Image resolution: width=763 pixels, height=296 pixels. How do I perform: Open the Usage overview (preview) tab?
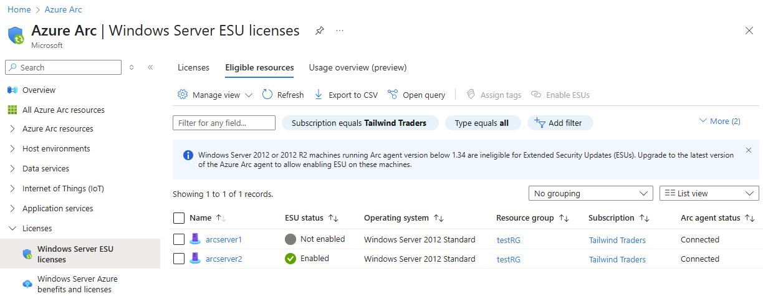pyautogui.click(x=357, y=67)
